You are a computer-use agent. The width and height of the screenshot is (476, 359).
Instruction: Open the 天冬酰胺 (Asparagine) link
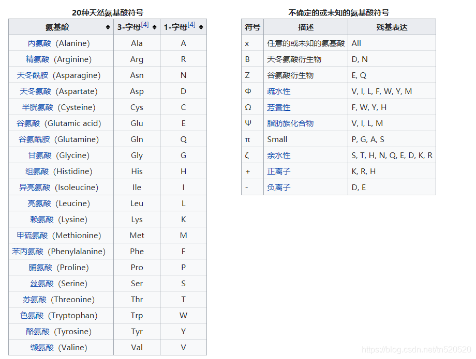click(33, 75)
